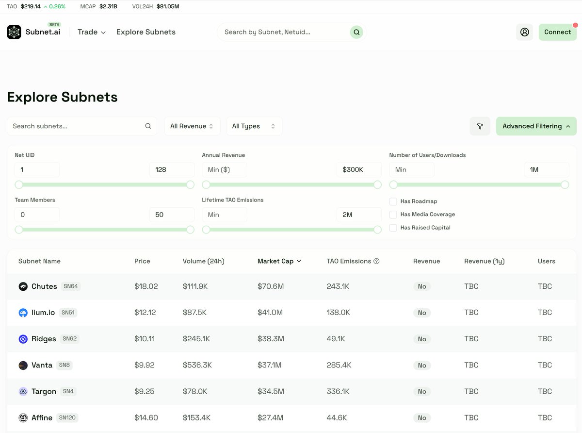Click the Team Members slider right handle
This screenshot has width=582, height=433.
tap(190, 230)
